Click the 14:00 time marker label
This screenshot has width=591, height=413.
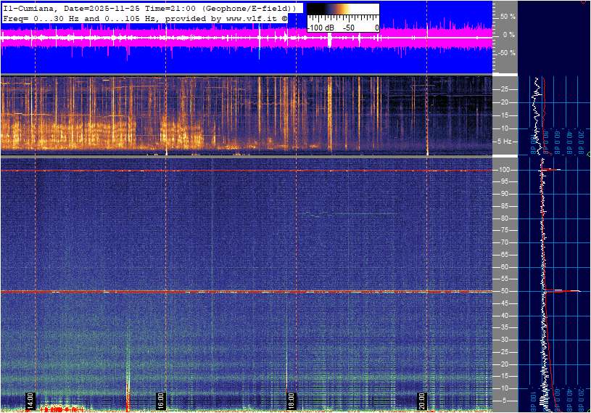point(30,401)
